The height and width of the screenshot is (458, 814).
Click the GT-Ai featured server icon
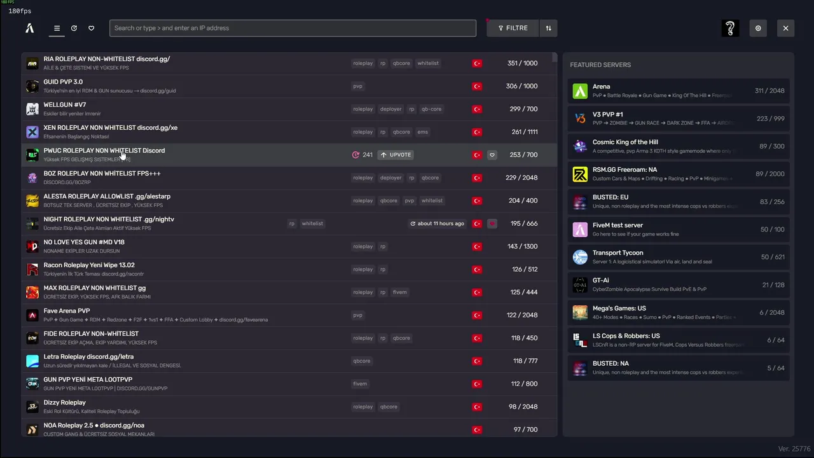pyautogui.click(x=580, y=284)
